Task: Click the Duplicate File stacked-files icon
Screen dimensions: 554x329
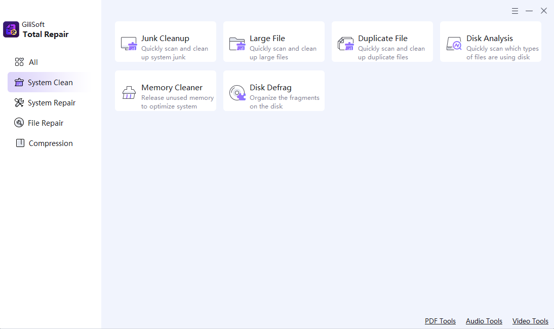Action: point(345,44)
